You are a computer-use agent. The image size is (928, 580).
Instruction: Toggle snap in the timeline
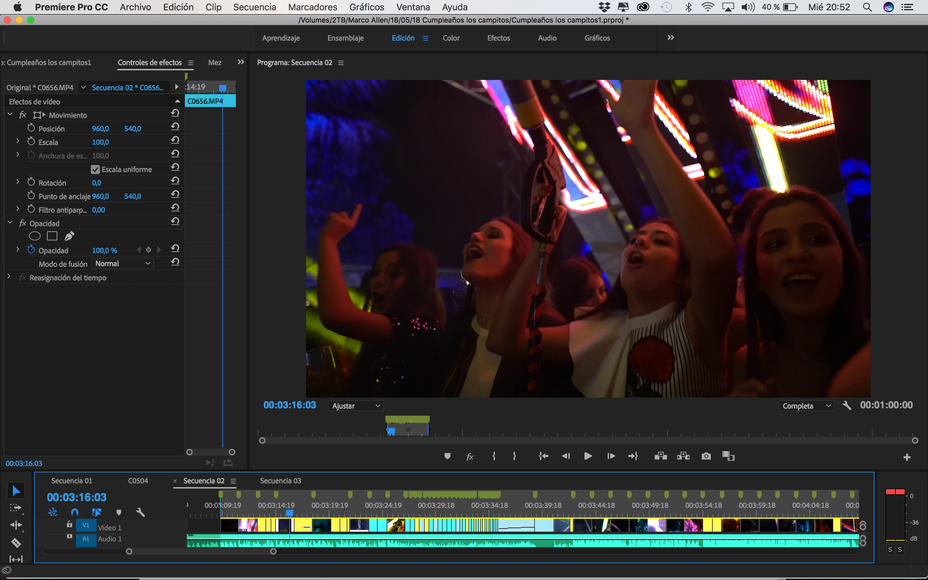click(x=75, y=512)
